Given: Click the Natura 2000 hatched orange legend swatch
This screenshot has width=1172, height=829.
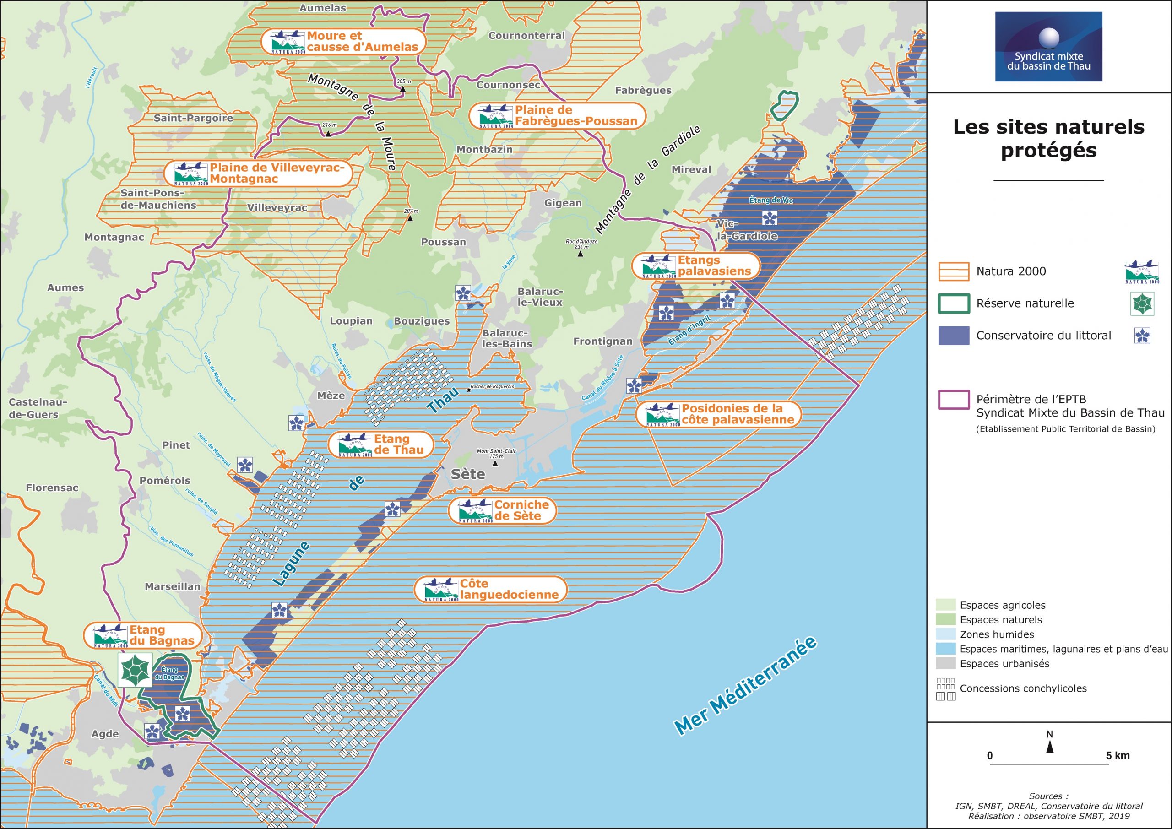Looking at the screenshot, I should 954,271.
